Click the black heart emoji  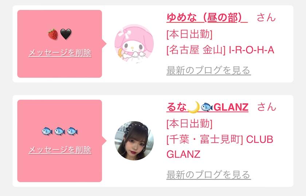click(x=66, y=34)
